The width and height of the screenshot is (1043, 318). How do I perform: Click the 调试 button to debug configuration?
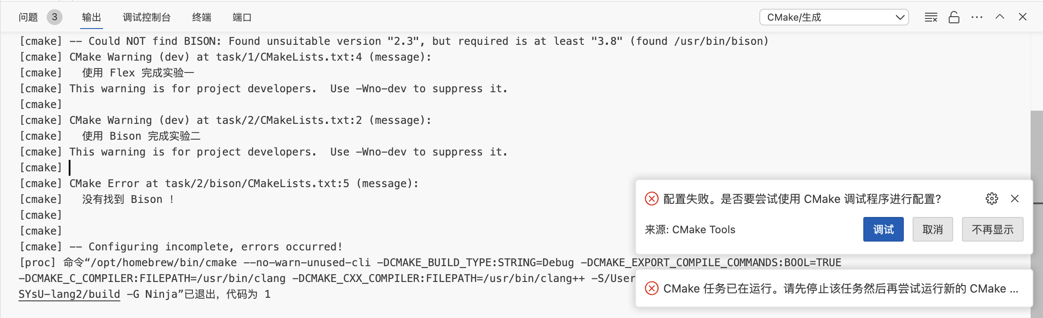click(883, 229)
